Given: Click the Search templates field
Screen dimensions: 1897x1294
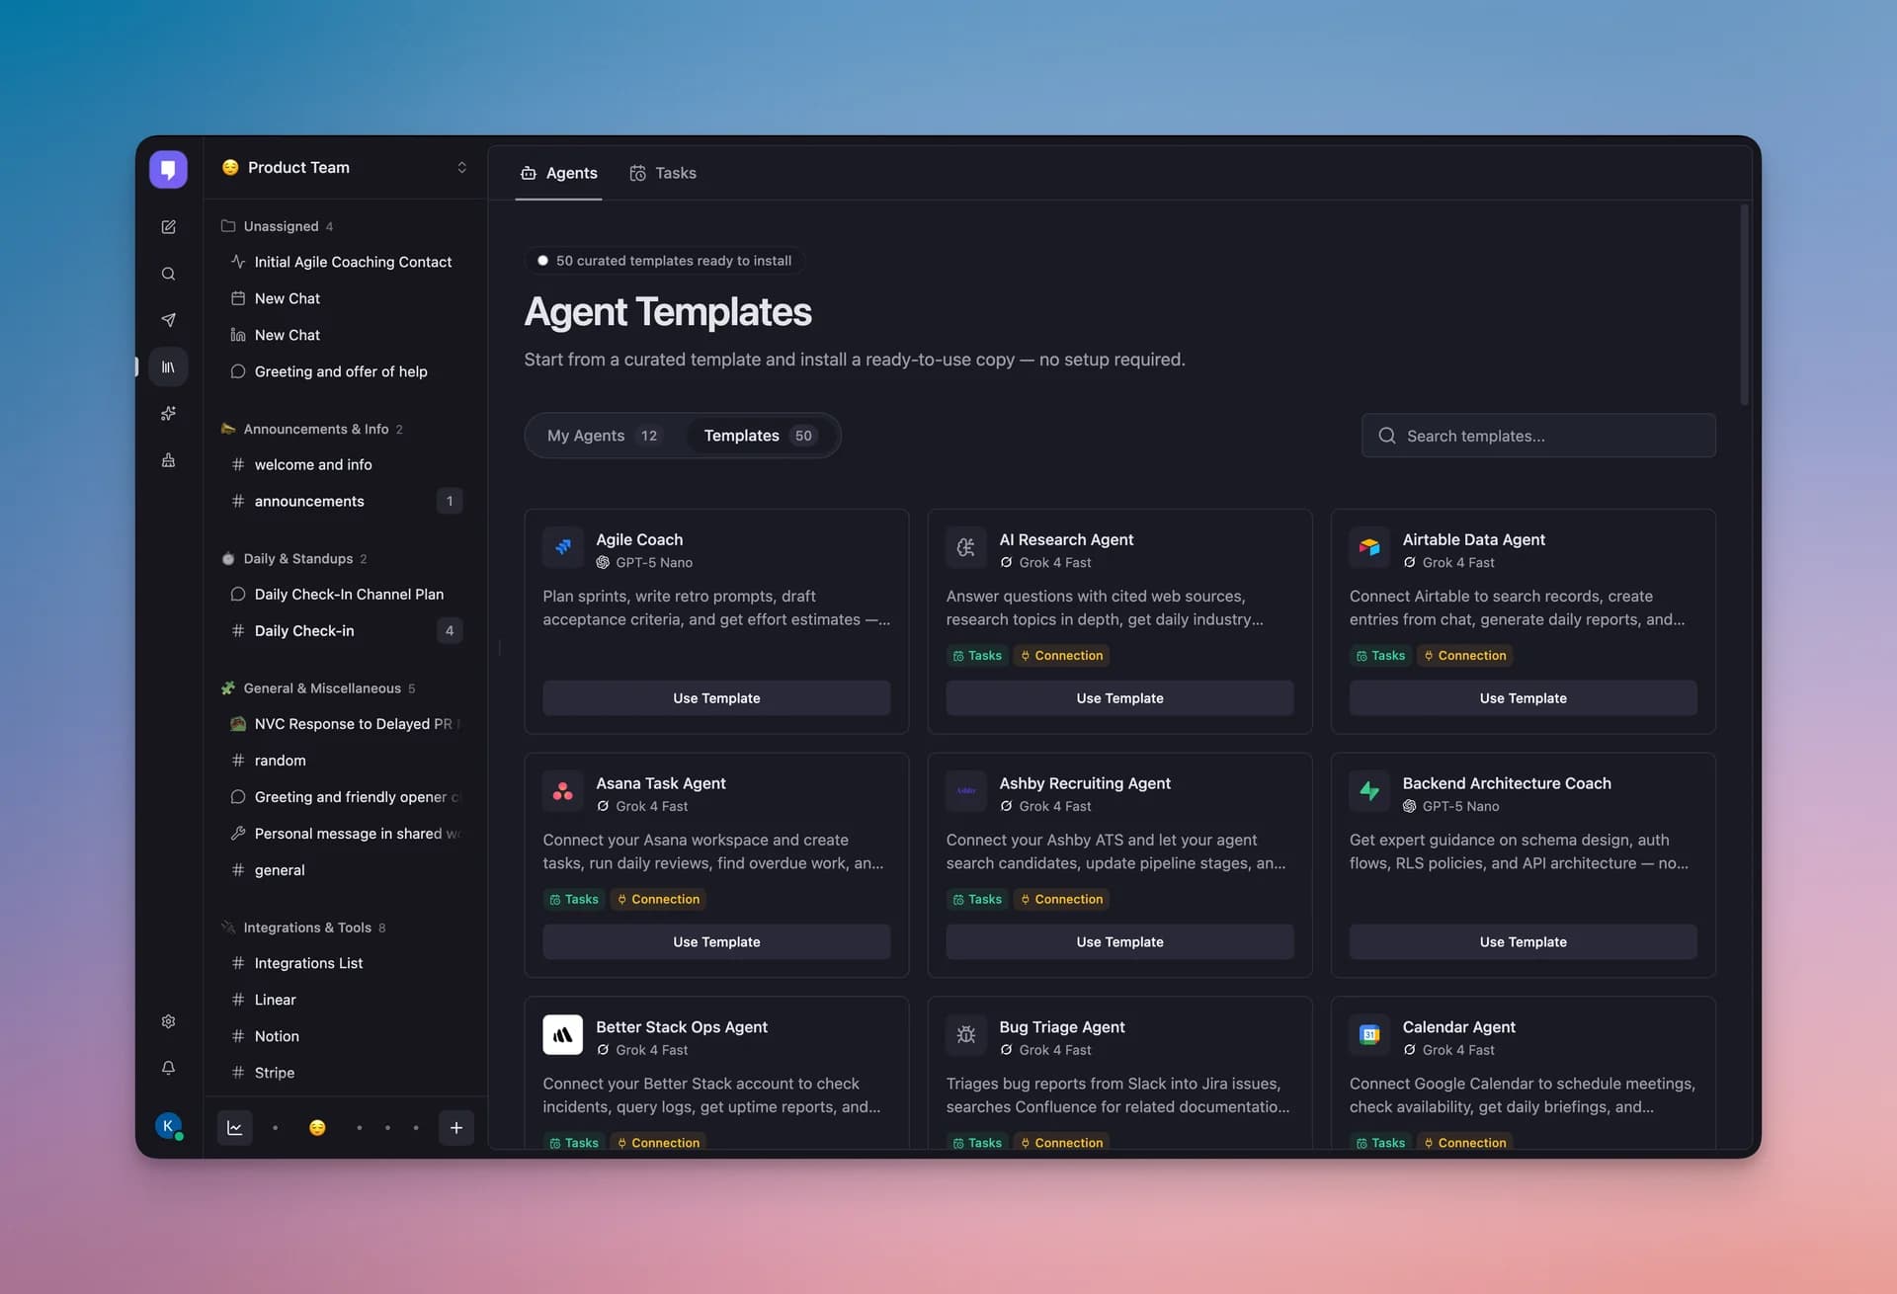Looking at the screenshot, I should 1538,436.
